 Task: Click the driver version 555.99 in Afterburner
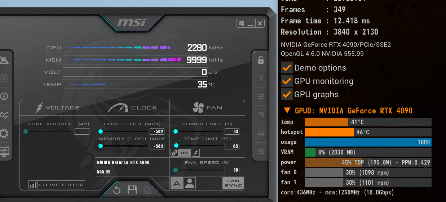click(x=104, y=172)
